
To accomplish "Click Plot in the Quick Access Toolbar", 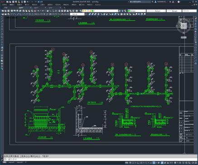I will [x=24, y=2].
